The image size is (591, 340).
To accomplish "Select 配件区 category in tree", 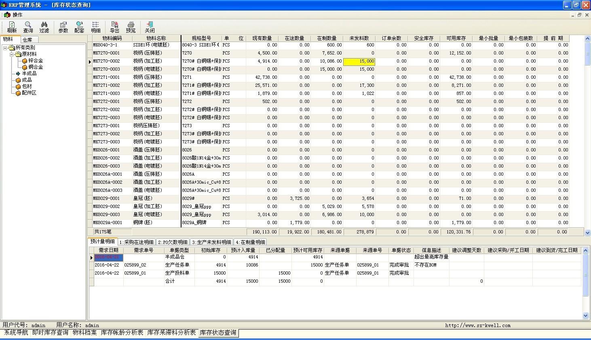I will (29, 93).
